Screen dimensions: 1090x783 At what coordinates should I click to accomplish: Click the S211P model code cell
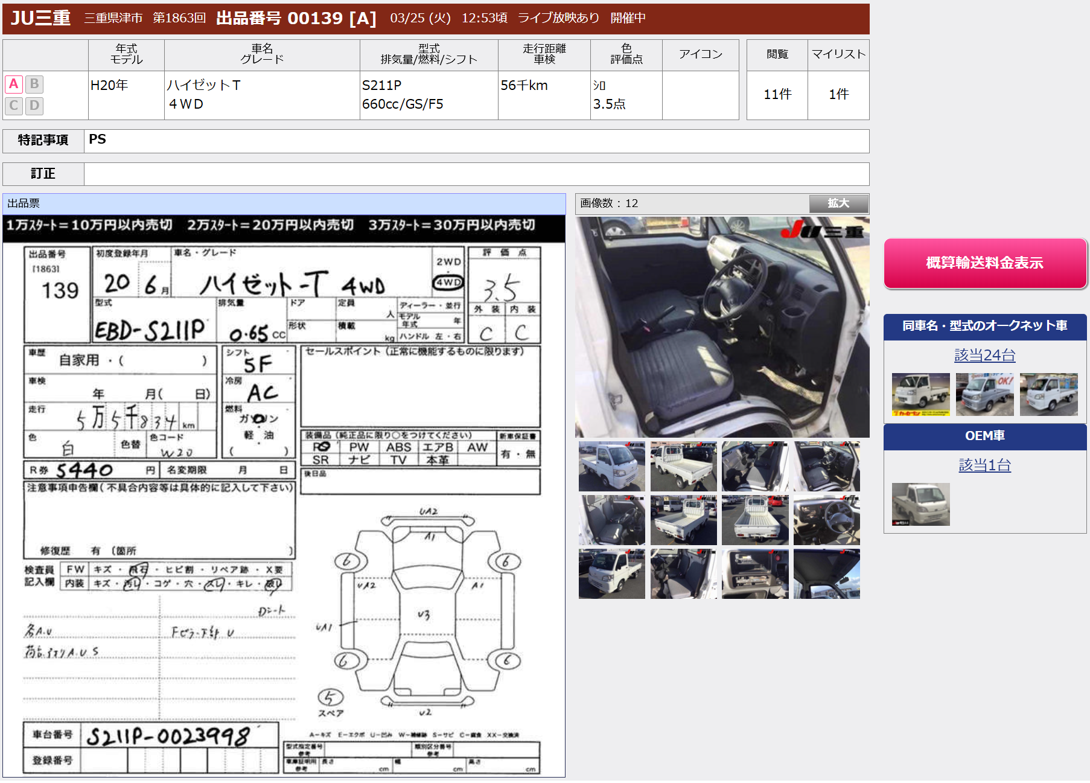pyautogui.click(x=429, y=95)
